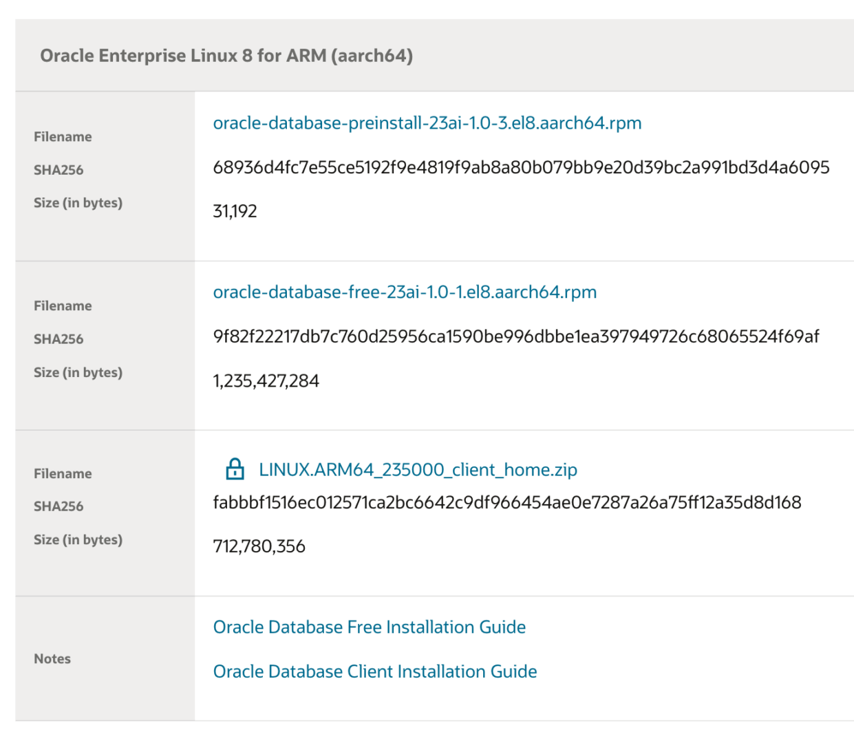Screen dimensions: 854x743
Task: Click the Filename label in the client zip row
Action: click(63, 473)
